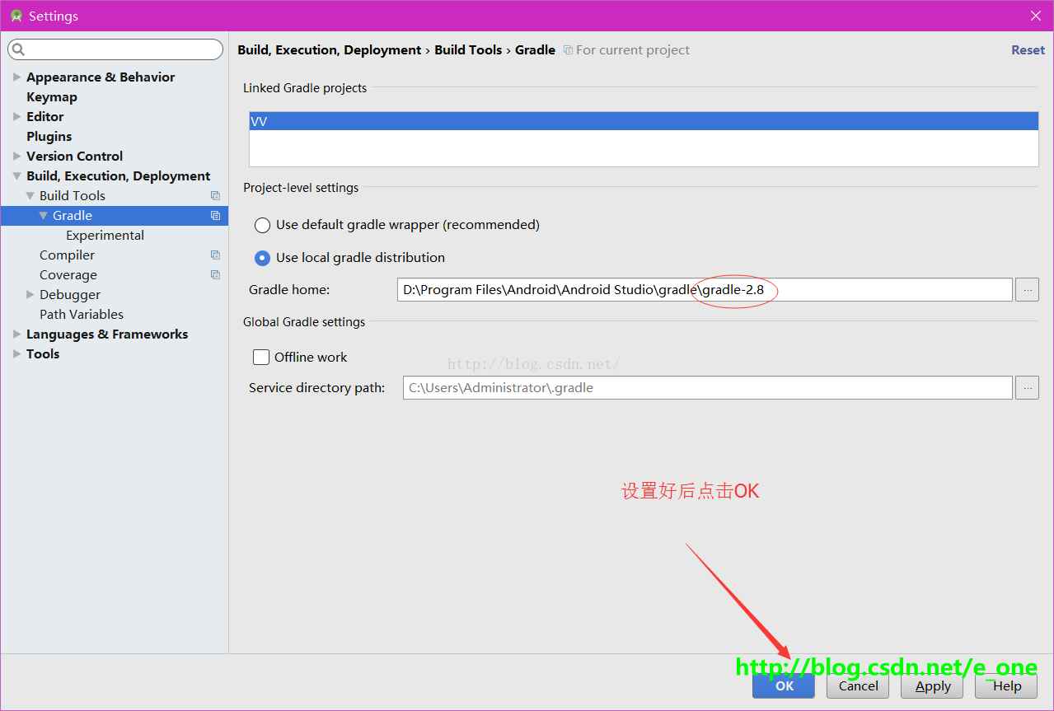Select the Tools tree item

[43, 353]
